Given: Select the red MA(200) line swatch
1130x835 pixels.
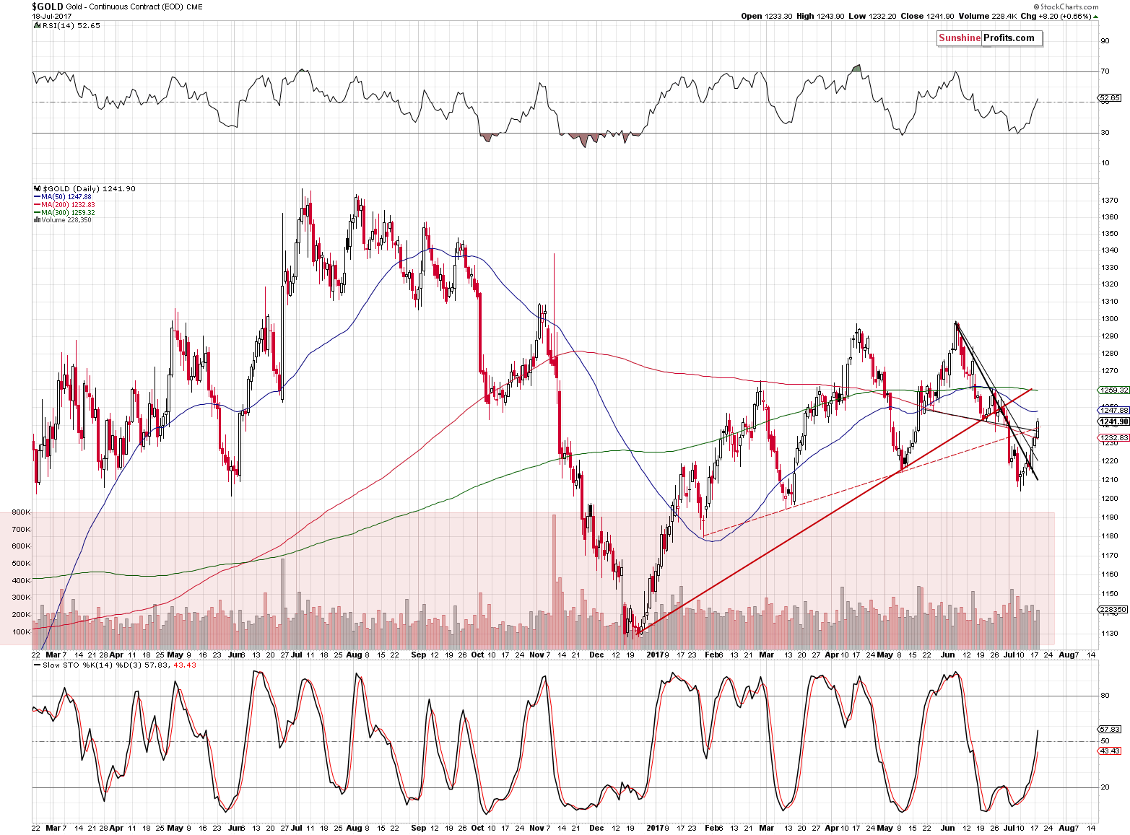Looking at the screenshot, I should click(x=37, y=205).
